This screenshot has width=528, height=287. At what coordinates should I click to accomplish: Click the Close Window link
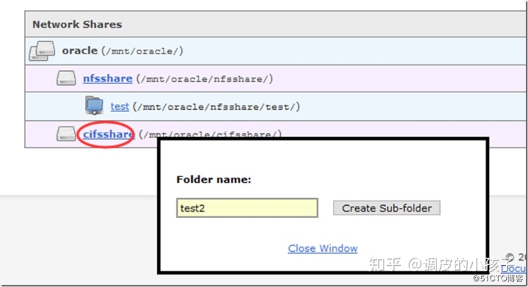pos(323,248)
